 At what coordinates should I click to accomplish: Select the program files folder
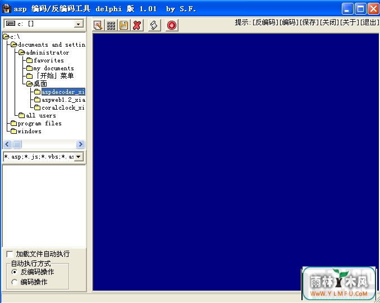[x=36, y=123]
